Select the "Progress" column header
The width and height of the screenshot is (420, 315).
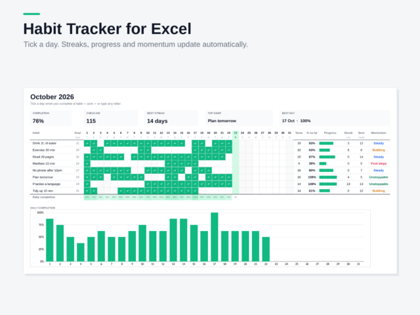(330, 133)
